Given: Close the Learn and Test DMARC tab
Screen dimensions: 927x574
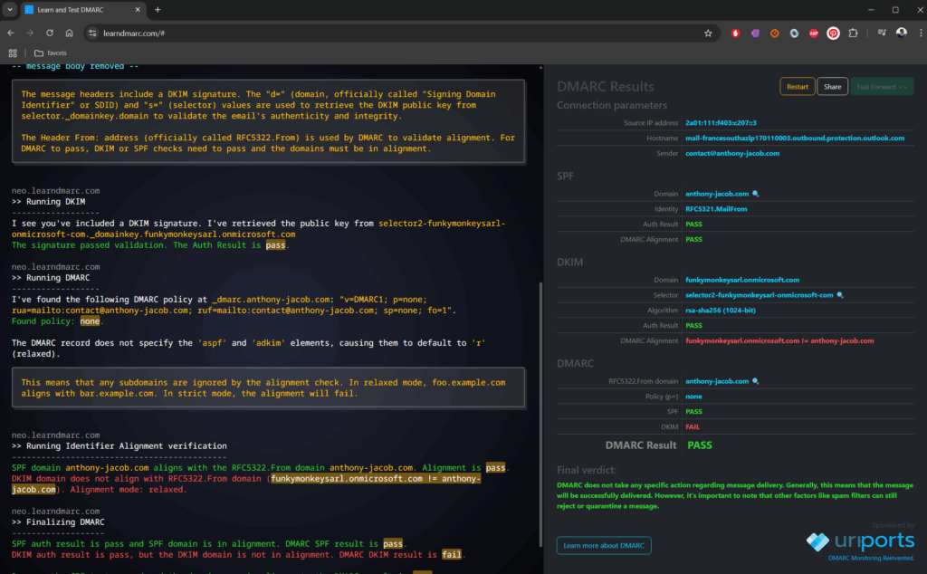Looking at the screenshot, I should [x=138, y=10].
